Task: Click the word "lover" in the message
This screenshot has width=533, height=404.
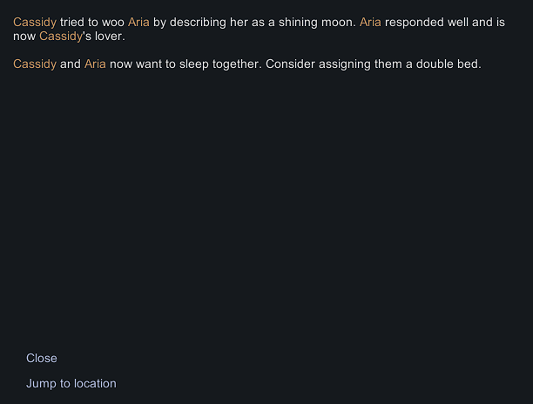Action: point(110,37)
